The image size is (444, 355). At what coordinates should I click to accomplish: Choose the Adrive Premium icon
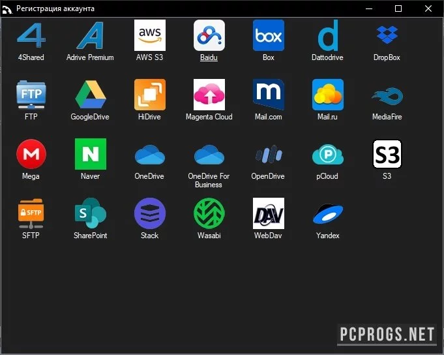click(x=90, y=35)
